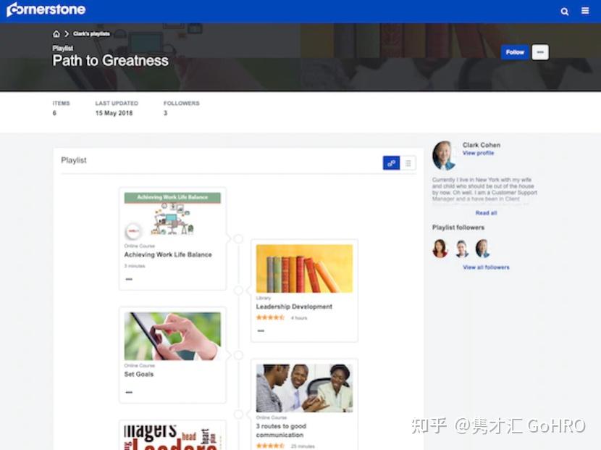Open the ellipsis options next to Follow
This screenshot has width=601, height=450.
[x=540, y=52]
